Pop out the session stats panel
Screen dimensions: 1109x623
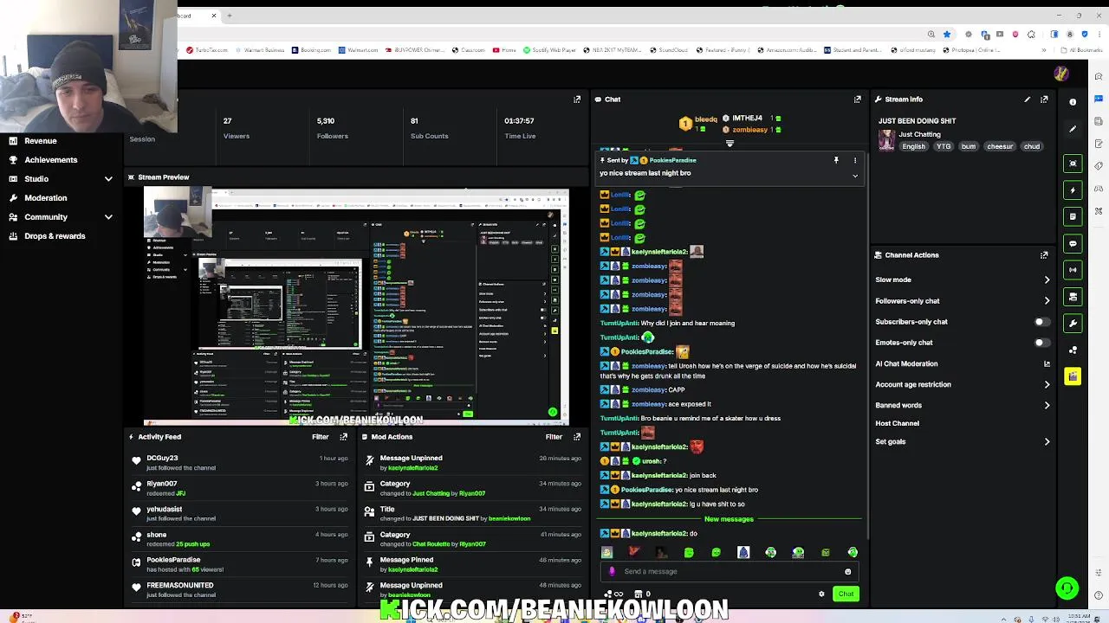(577, 100)
